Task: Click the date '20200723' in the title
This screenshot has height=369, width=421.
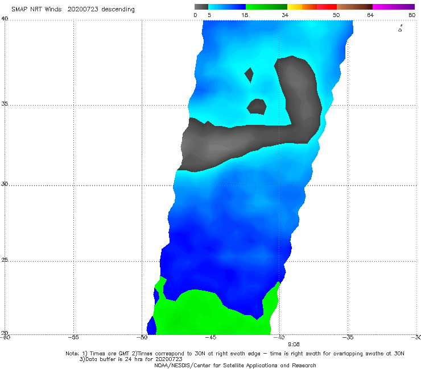Action: tap(82, 9)
